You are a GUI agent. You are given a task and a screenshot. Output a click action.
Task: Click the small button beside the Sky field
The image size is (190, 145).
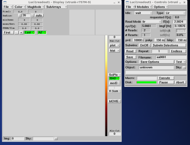click(56, 139)
